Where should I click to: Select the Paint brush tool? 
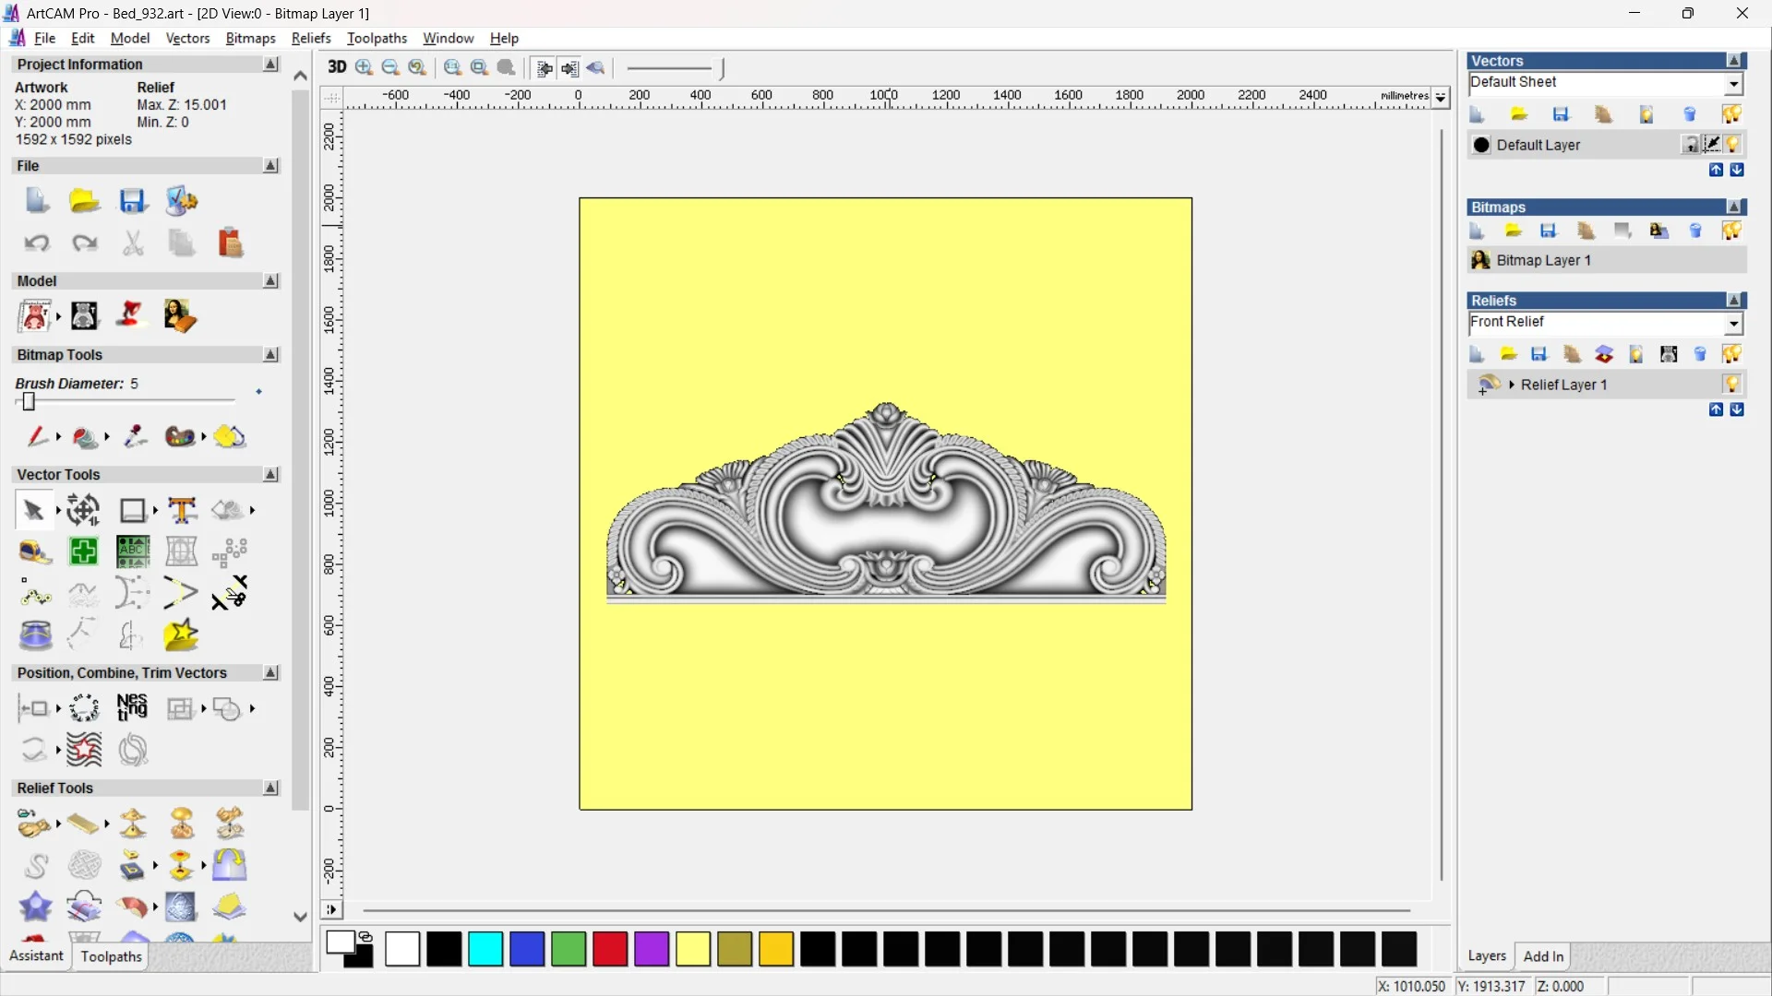point(37,436)
